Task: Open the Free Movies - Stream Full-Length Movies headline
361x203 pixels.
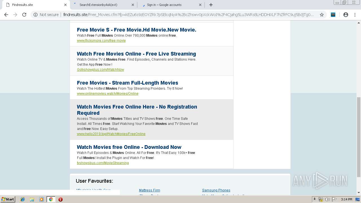Action: click(x=127, y=83)
